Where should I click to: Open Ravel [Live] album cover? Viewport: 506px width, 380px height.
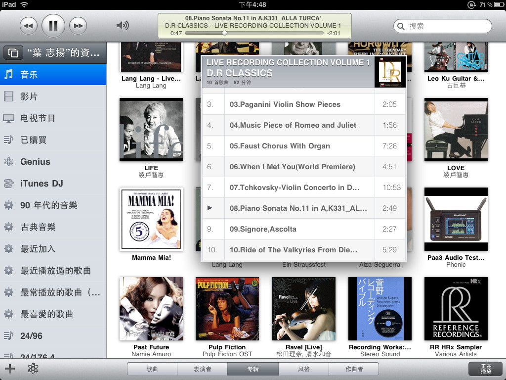[304, 309]
